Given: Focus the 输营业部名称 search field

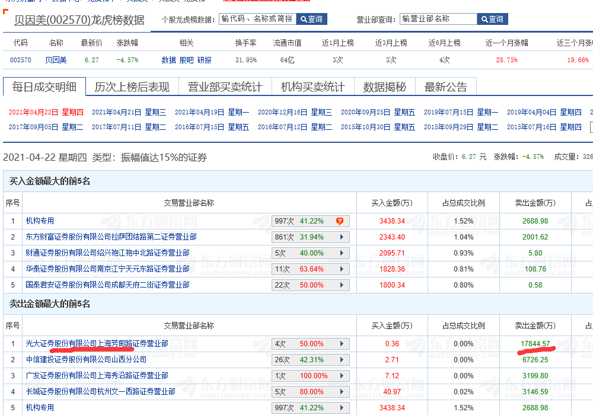Looking at the screenshot, I should (438, 19).
